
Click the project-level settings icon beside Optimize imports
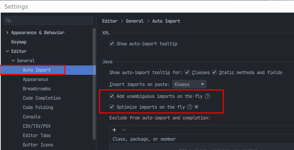[196, 107]
